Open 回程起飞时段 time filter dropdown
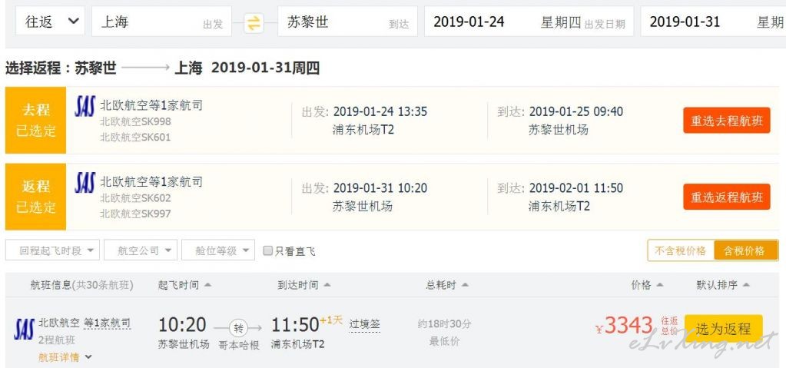 coord(53,250)
